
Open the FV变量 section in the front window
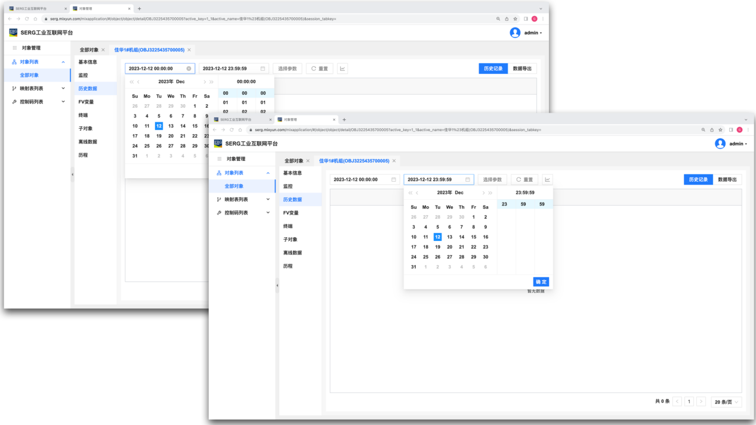291,213
